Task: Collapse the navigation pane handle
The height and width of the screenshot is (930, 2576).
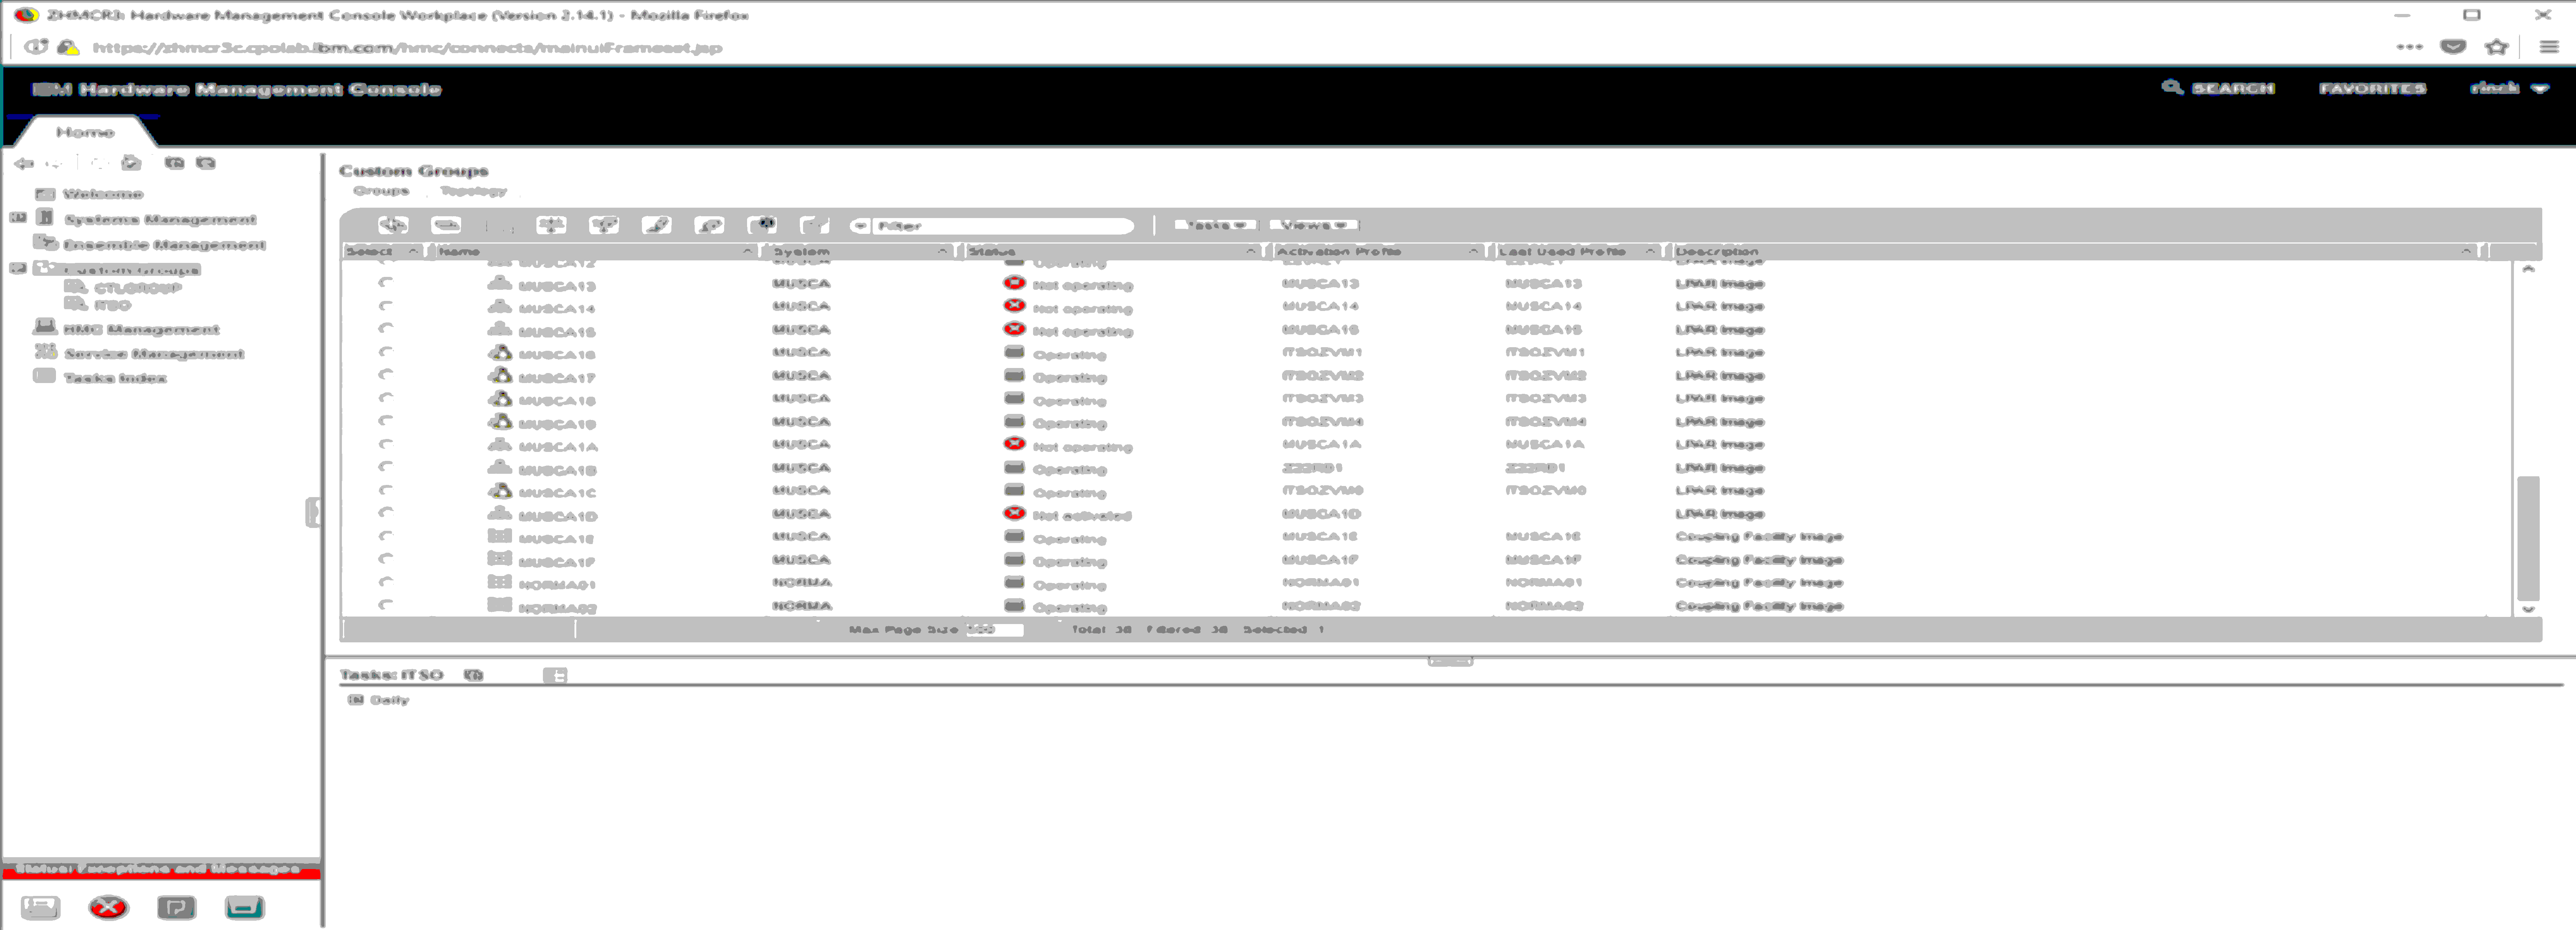Action: pos(313,512)
